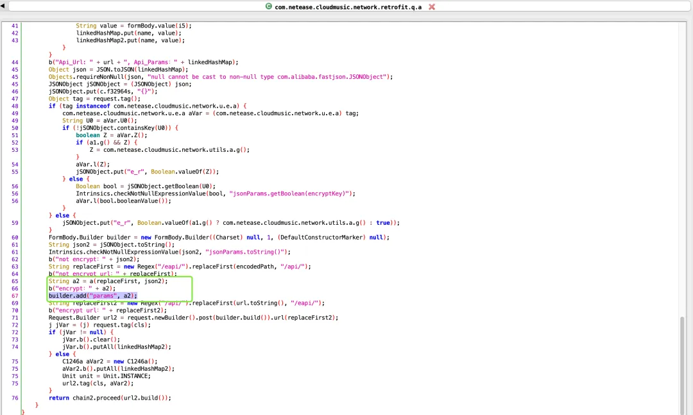Click 'String value = formBody.value(i5);' line
693x415 pixels.
(x=134, y=26)
